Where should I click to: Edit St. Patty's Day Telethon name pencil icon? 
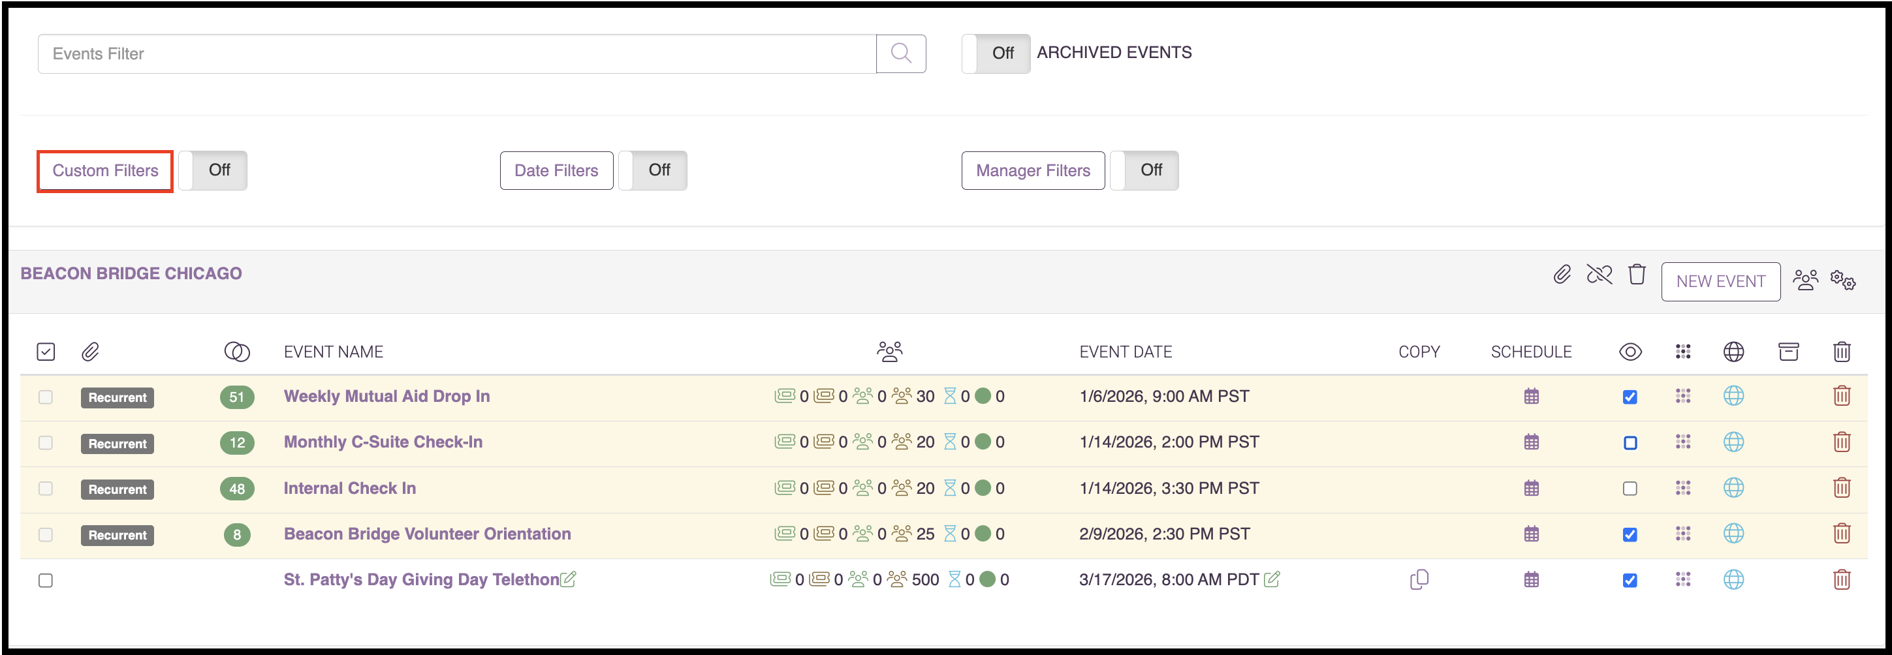tap(568, 579)
